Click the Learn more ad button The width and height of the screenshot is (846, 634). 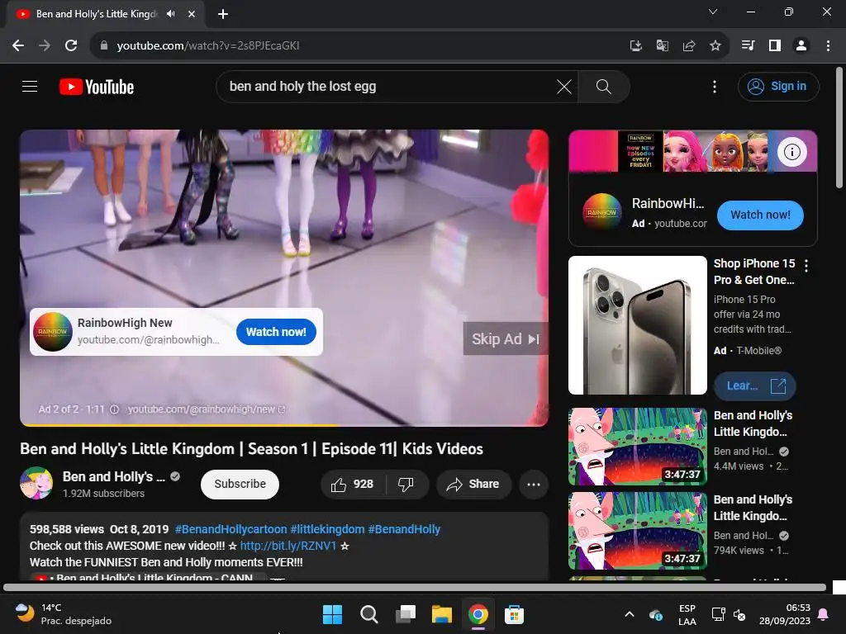click(754, 386)
